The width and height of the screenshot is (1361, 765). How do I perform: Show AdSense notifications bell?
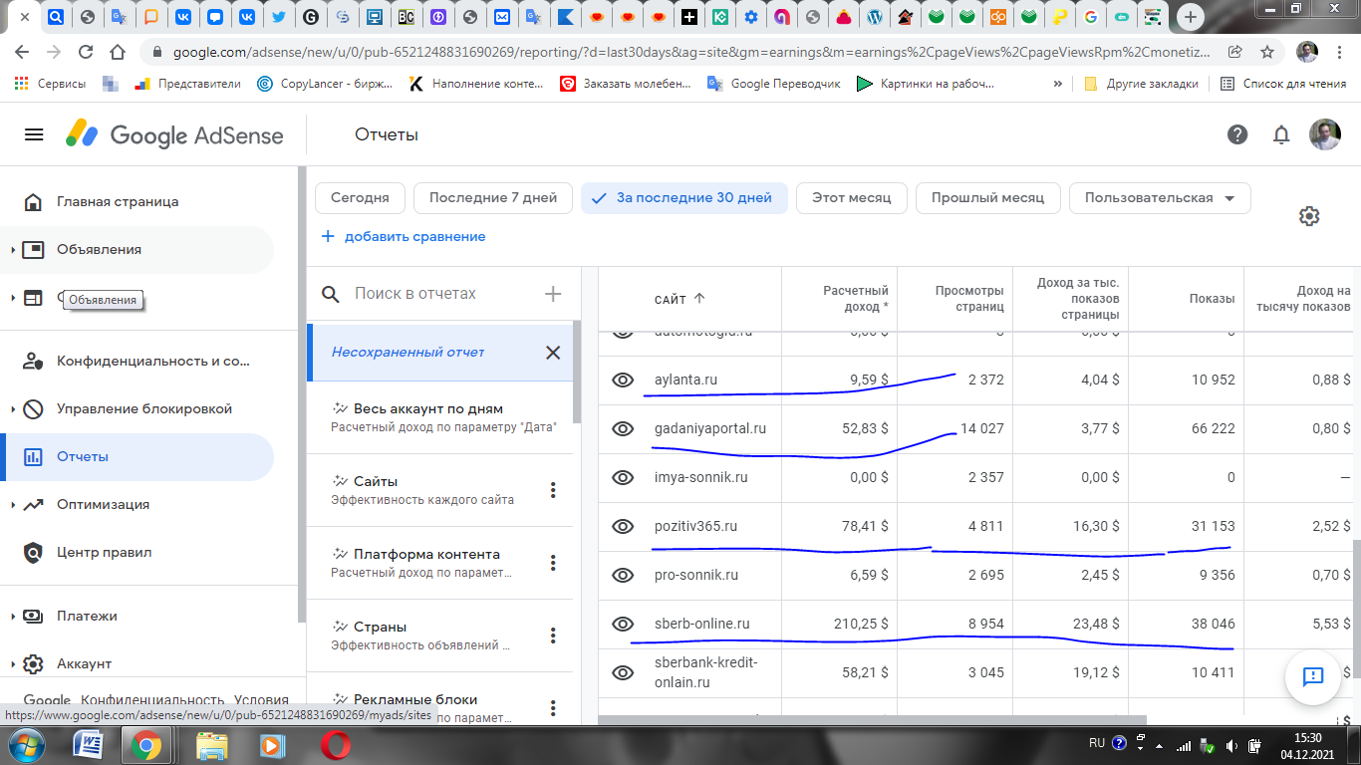point(1281,134)
